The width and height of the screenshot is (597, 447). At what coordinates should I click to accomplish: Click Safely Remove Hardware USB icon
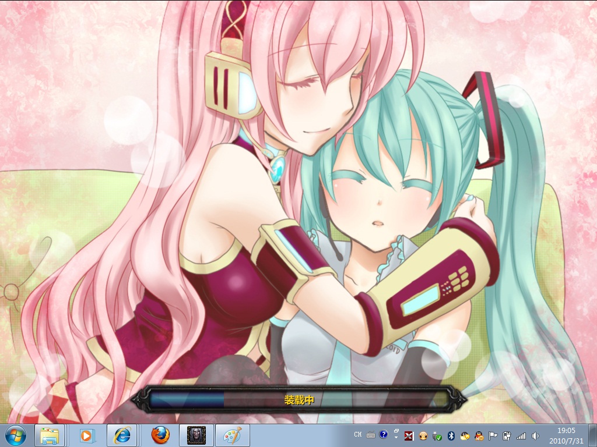(x=437, y=436)
